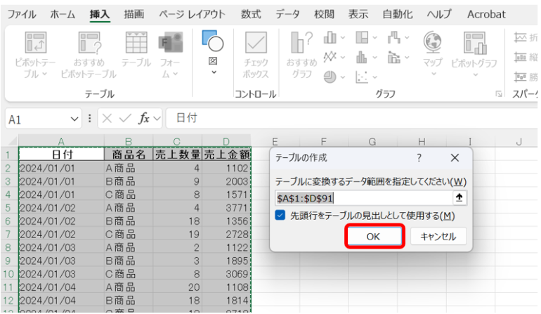Expand the hierarchy chart dropdown arrow

coord(374,38)
